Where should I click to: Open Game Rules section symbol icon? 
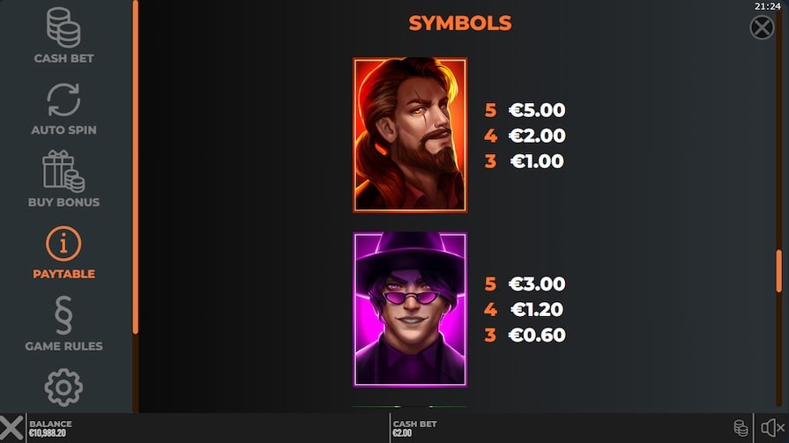click(63, 315)
